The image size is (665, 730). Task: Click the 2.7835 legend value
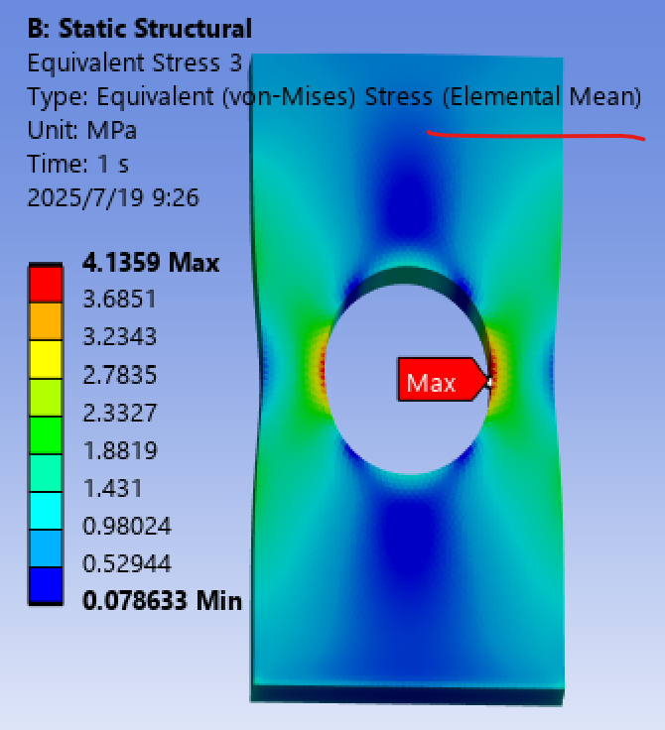tap(119, 375)
